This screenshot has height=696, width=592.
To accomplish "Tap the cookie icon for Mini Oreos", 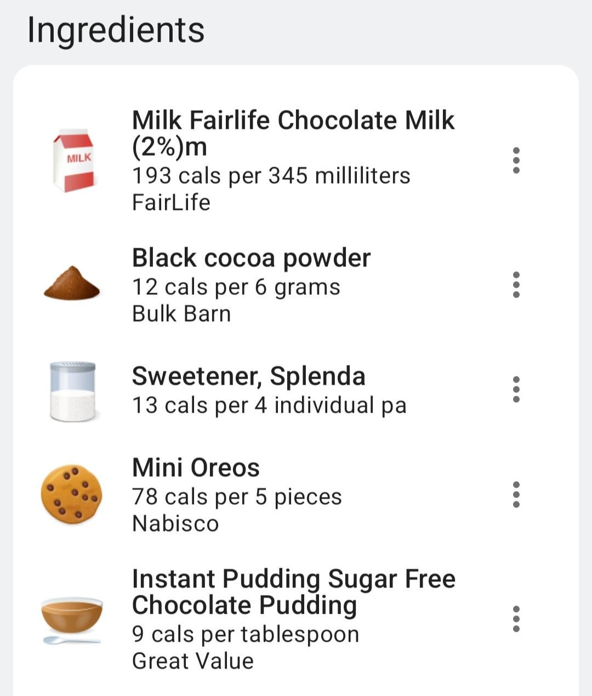I will (71, 494).
